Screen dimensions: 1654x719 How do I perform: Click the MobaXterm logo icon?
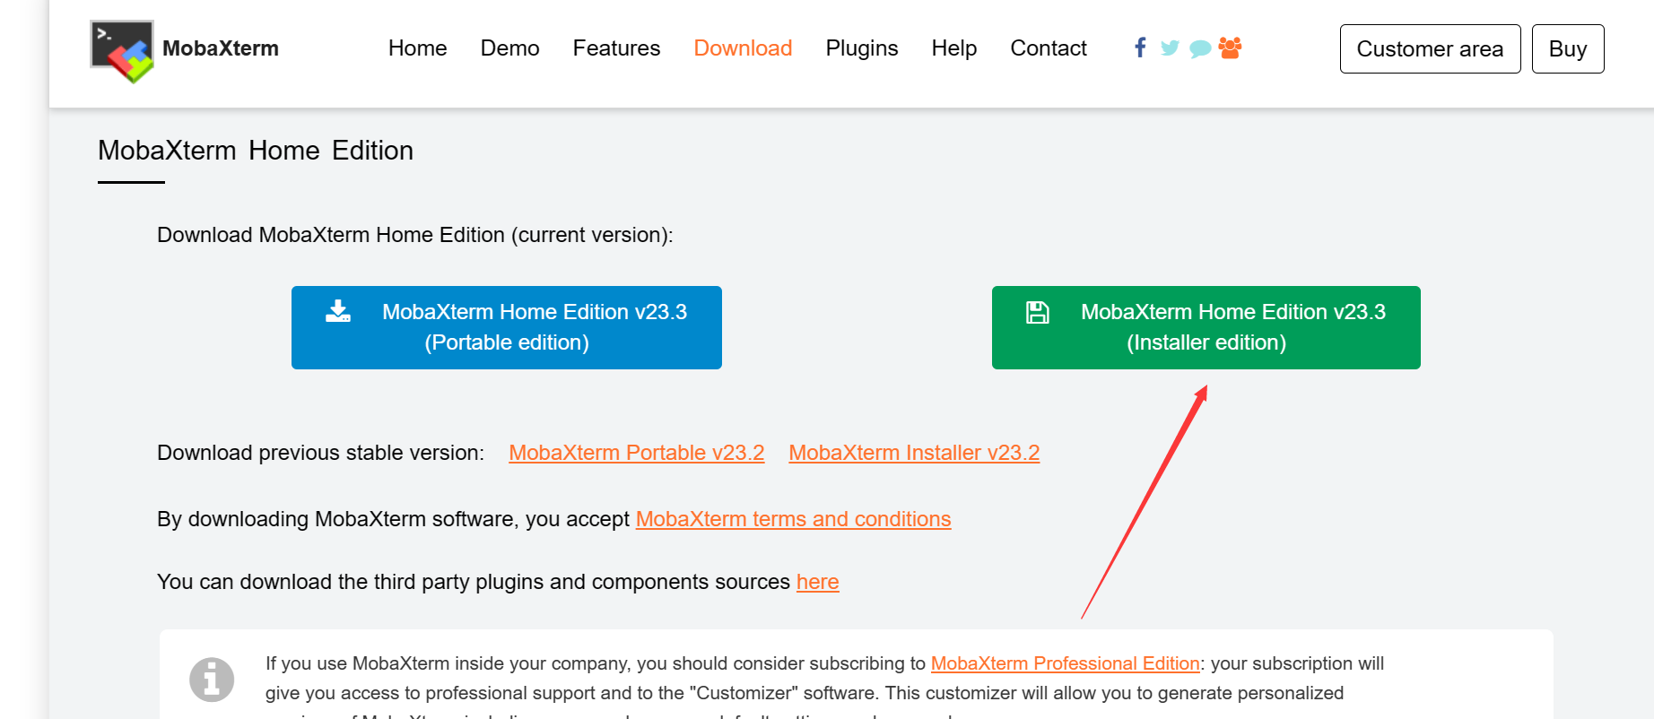click(122, 51)
